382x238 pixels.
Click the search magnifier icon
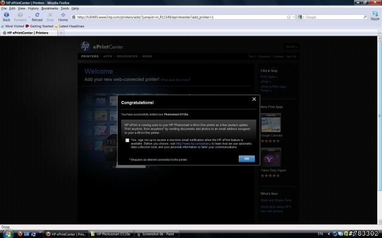click(365, 17)
